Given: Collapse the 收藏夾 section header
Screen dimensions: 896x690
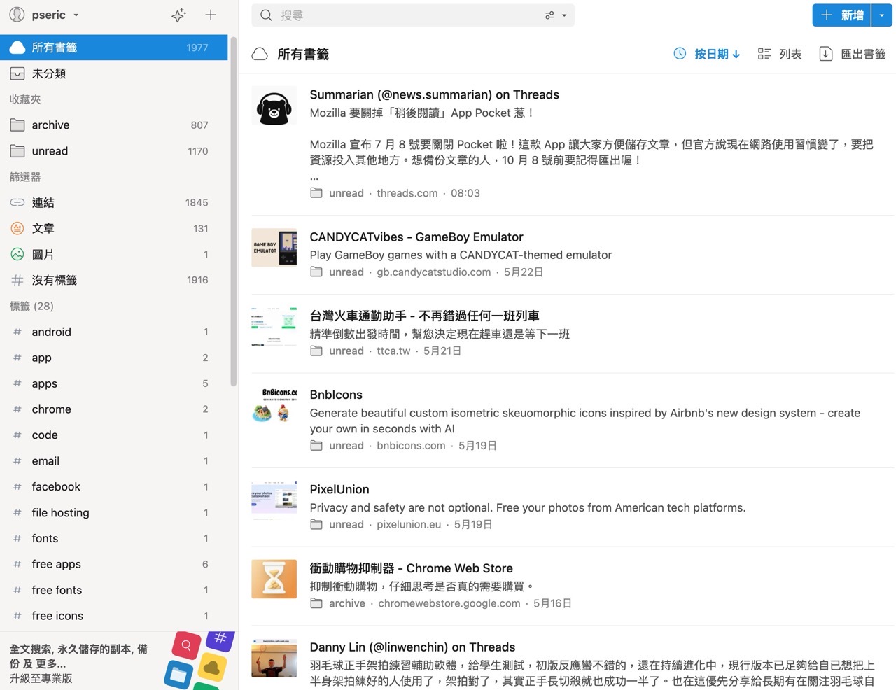Looking at the screenshot, I should pyautogui.click(x=25, y=99).
